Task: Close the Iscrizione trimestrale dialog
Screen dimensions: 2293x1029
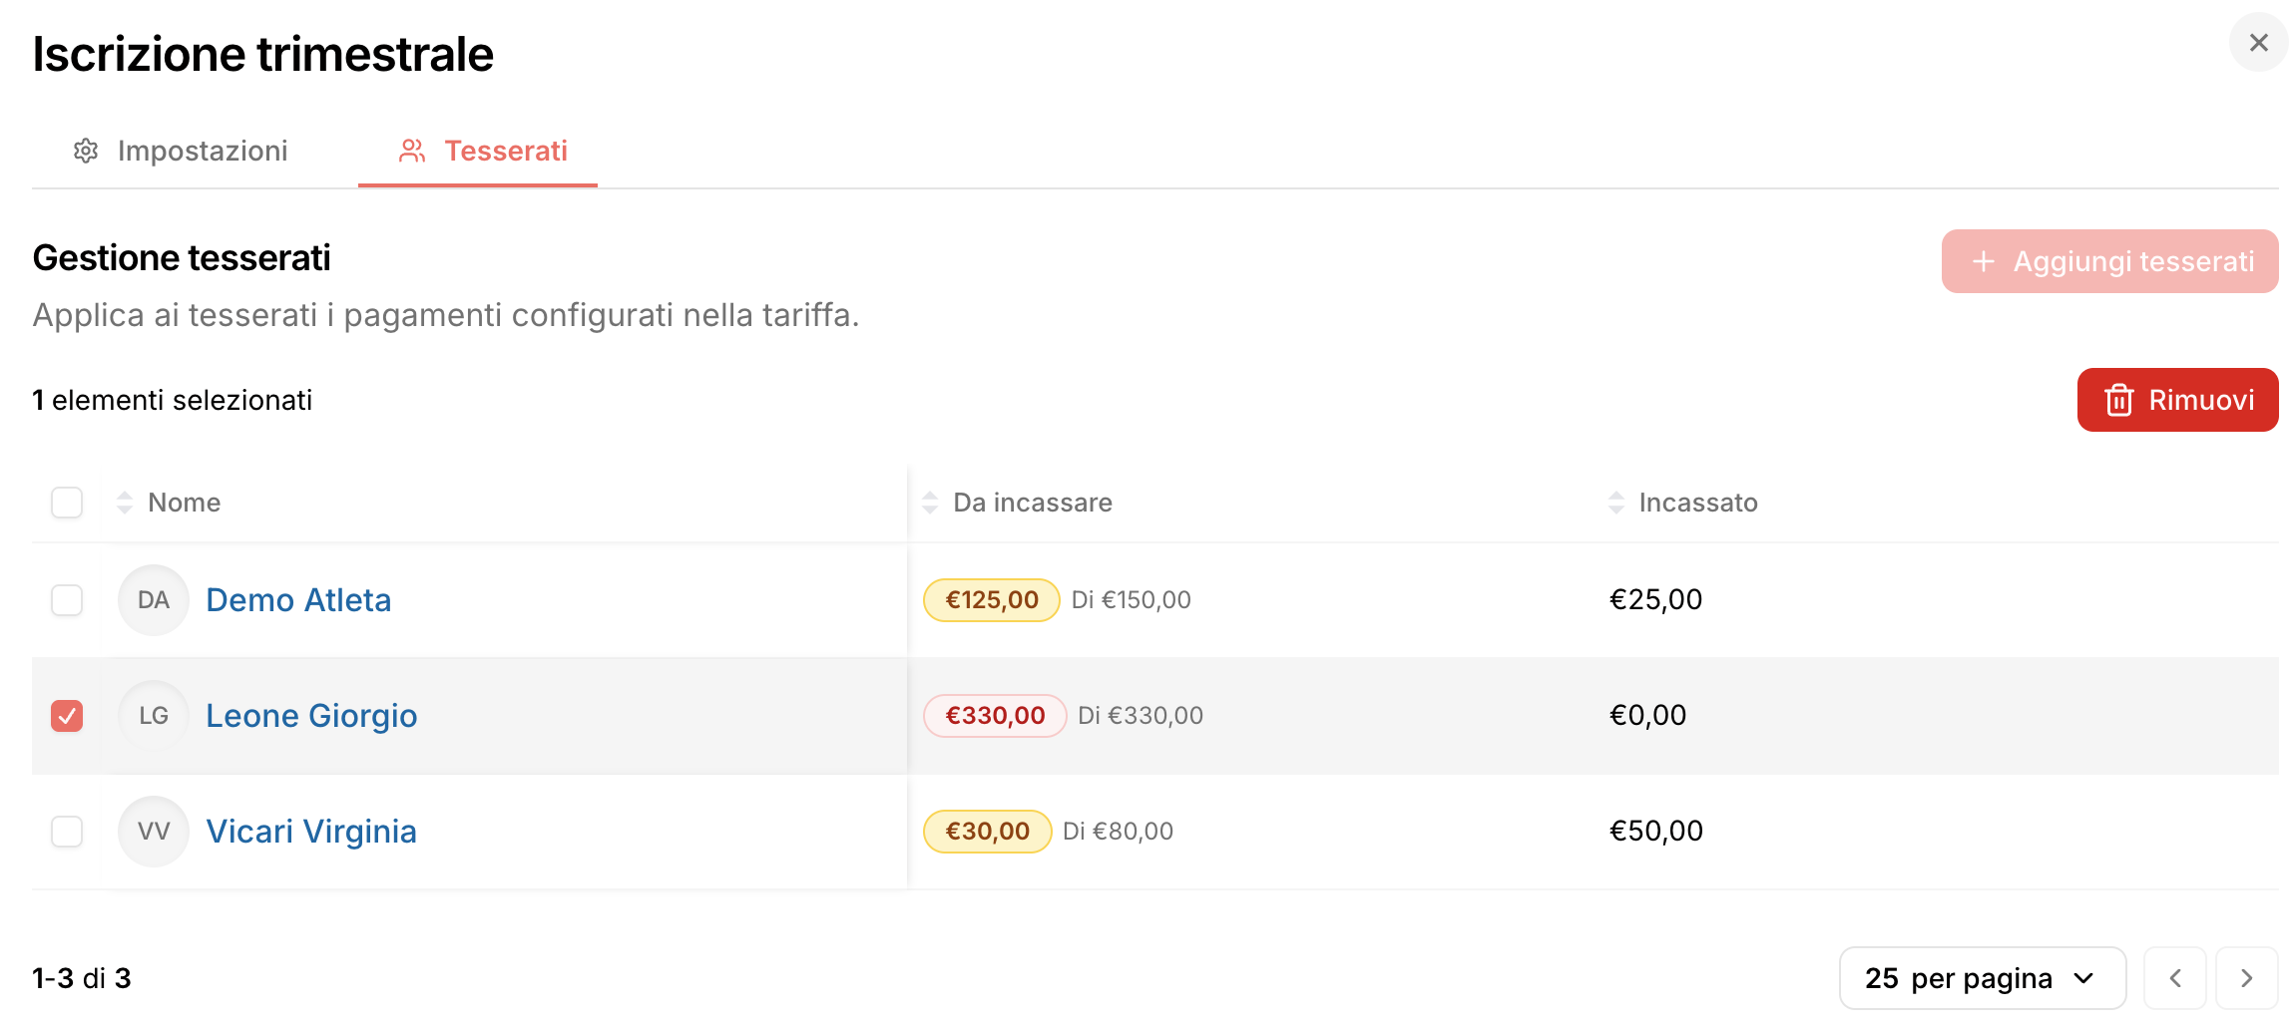Action: pos(2258,43)
